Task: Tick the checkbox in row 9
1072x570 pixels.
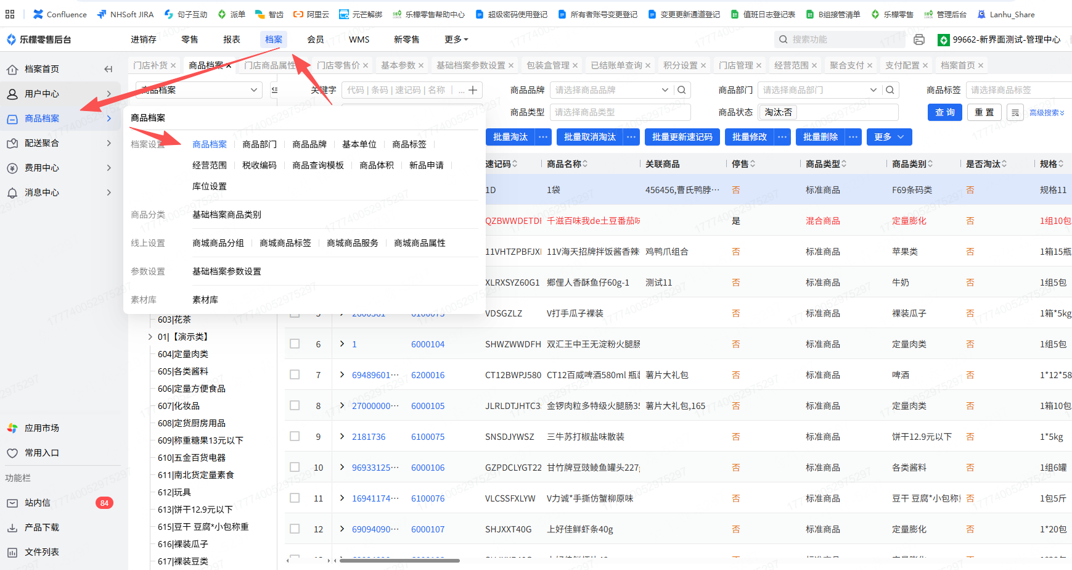Action: coord(295,436)
